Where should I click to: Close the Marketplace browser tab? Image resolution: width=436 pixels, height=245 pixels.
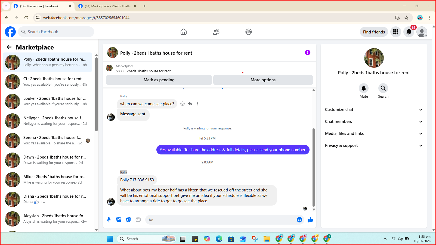(x=135, y=6)
